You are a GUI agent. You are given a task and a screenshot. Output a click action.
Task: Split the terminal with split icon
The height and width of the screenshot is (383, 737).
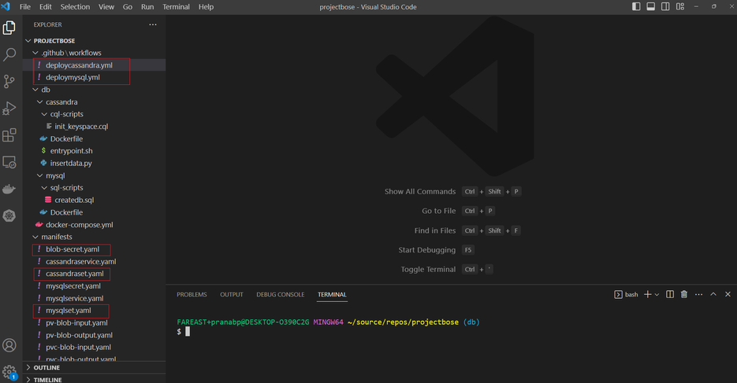click(x=670, y=294)
